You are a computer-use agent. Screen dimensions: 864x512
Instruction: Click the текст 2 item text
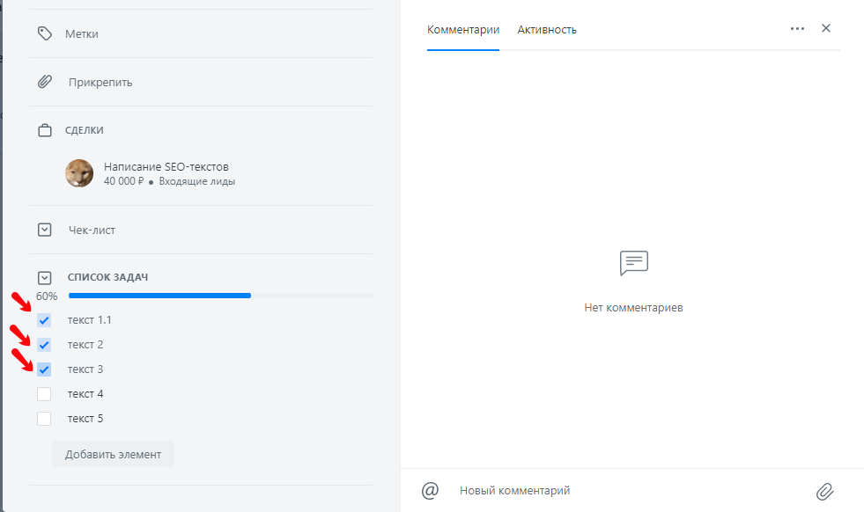(x=85, y=345)
